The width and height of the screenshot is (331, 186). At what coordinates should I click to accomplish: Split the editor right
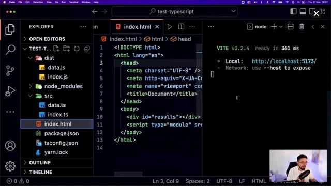tap(181, 27)
